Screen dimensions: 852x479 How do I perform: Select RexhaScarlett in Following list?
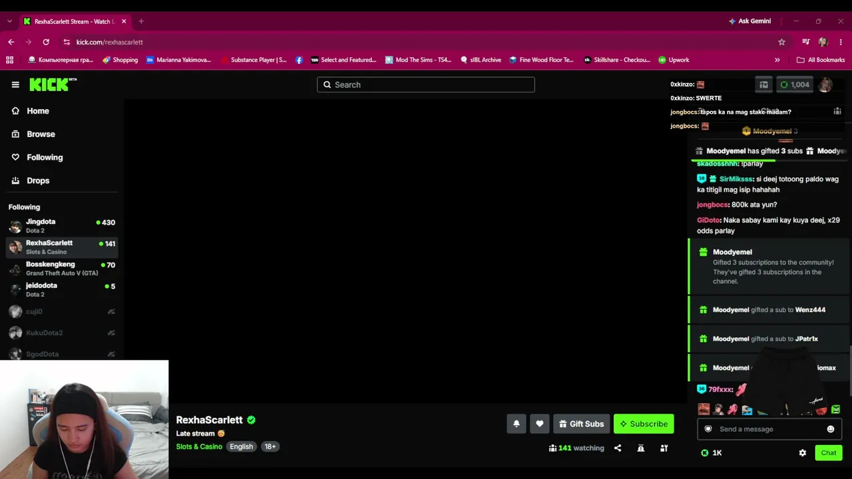click(61, 247)
